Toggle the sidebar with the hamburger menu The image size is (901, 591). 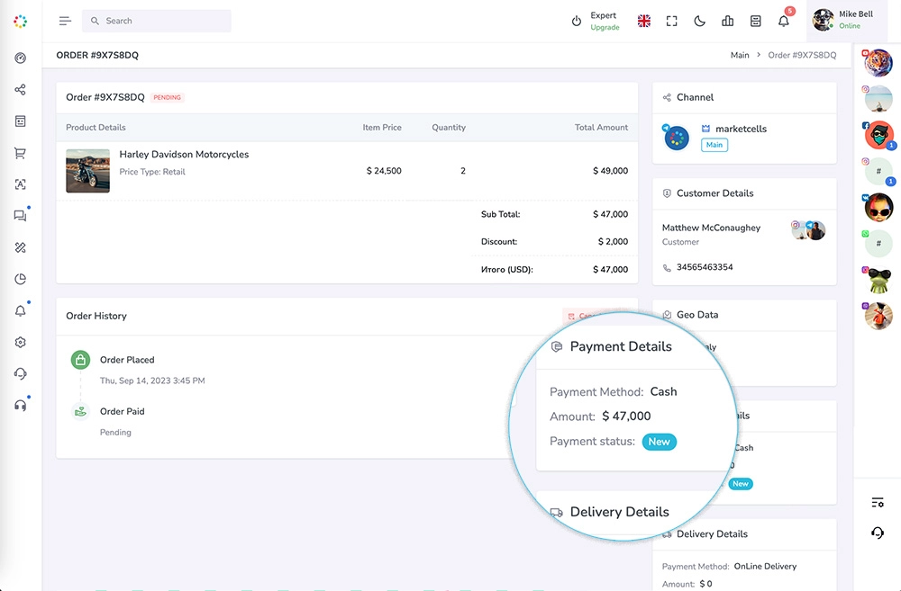[65, 21]
